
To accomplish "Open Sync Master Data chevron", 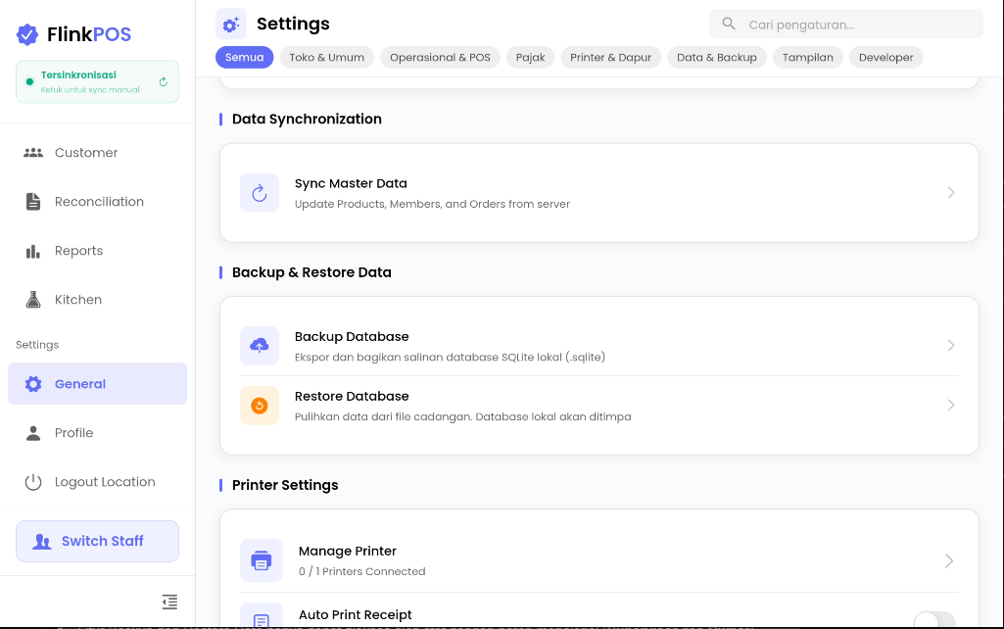I will 951,193.
